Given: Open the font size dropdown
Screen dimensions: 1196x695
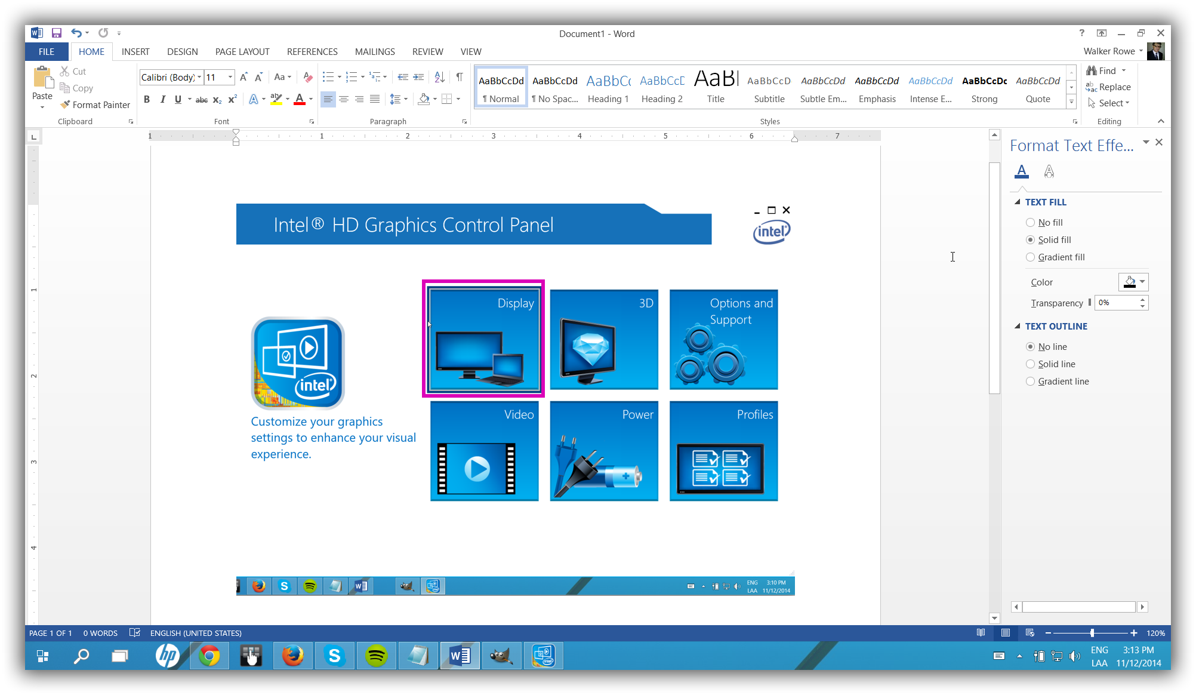Looking at the screenshot, I should point(230,77).
